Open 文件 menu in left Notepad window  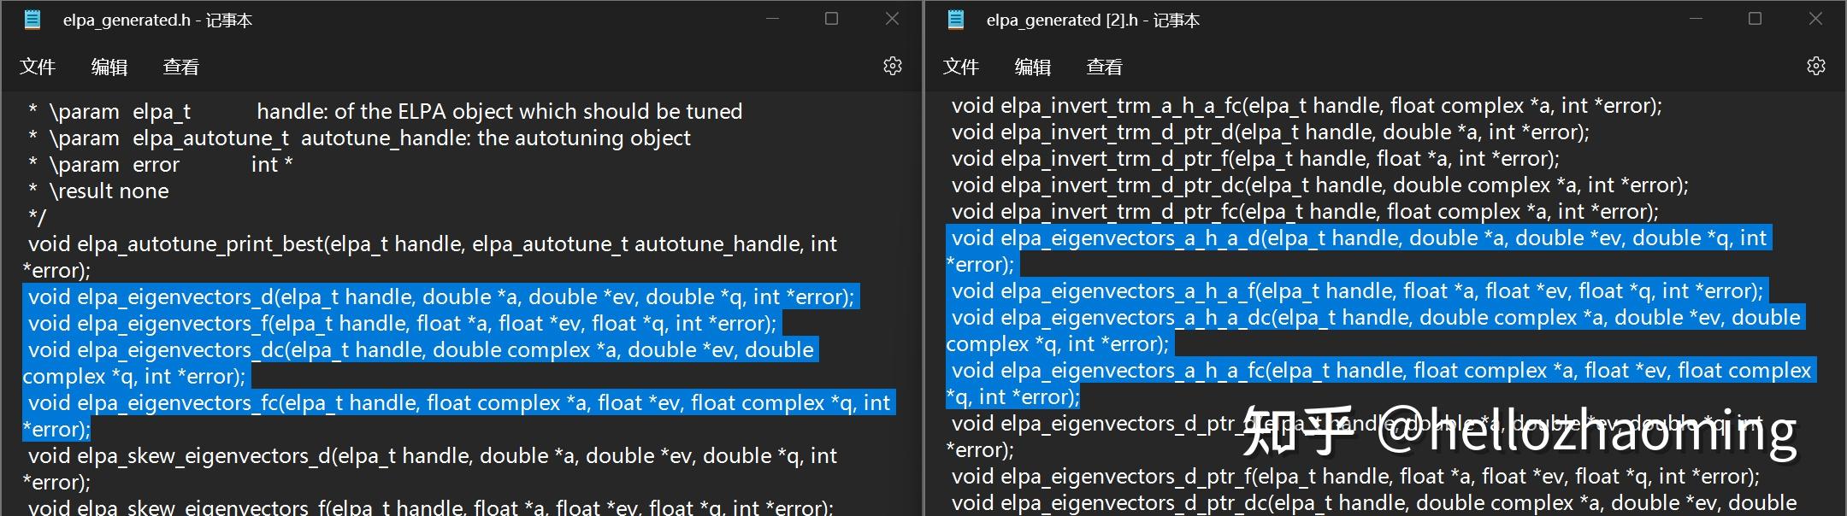(x=38, y=67)
